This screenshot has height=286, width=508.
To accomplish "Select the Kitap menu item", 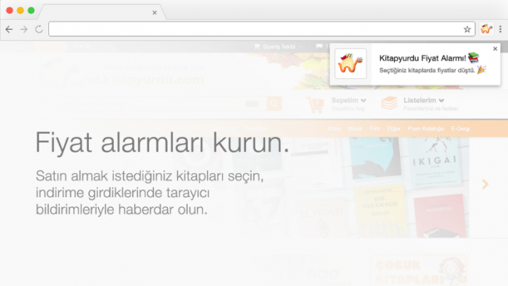I will click(x=334, y=128).
